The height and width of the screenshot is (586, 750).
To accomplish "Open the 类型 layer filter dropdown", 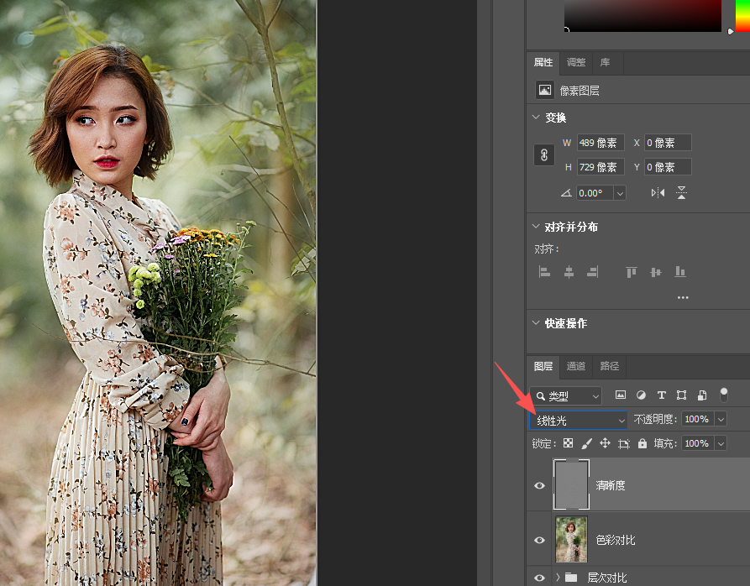I will (565, 395).
